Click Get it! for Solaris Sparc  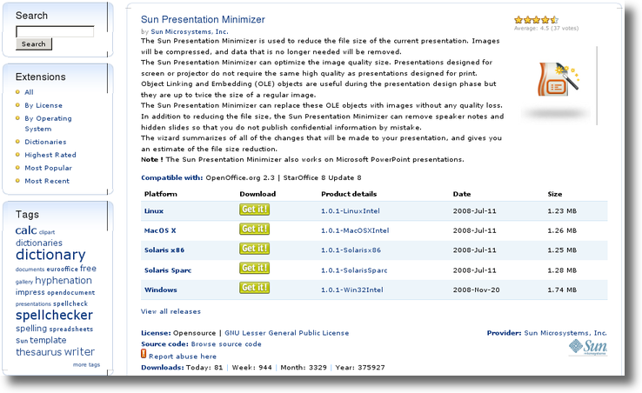coord(254,268)
